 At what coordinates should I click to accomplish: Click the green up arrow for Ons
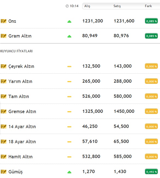(69, 21)
